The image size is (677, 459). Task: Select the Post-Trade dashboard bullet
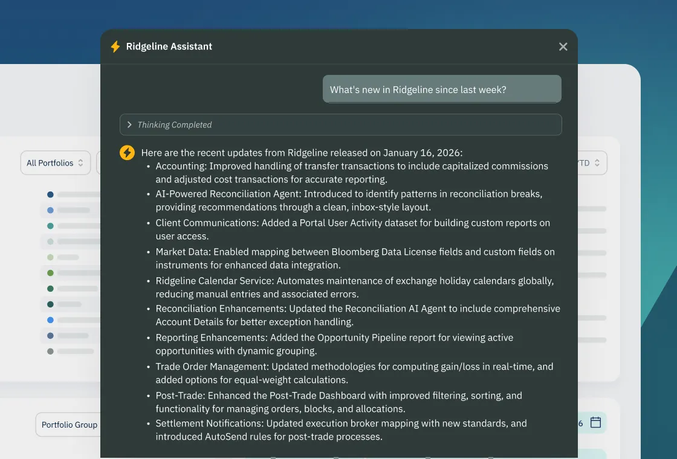[x=339, y=402]
